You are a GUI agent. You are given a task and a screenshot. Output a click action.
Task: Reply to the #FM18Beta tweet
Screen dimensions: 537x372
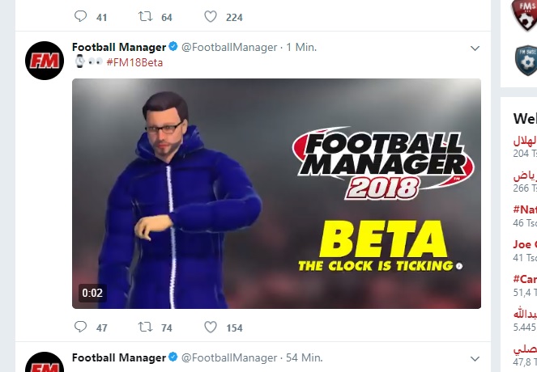coord(80,328)
